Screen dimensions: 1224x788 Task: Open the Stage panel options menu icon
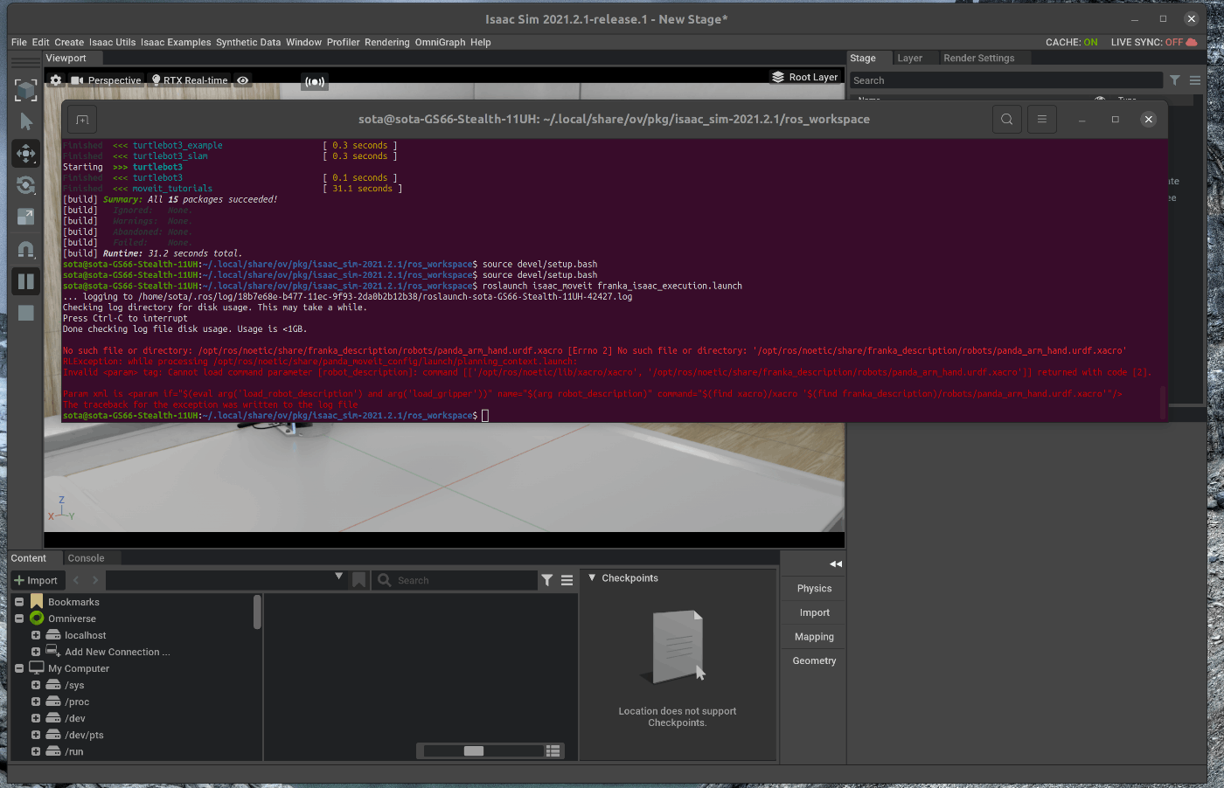tap(1195, 80)
